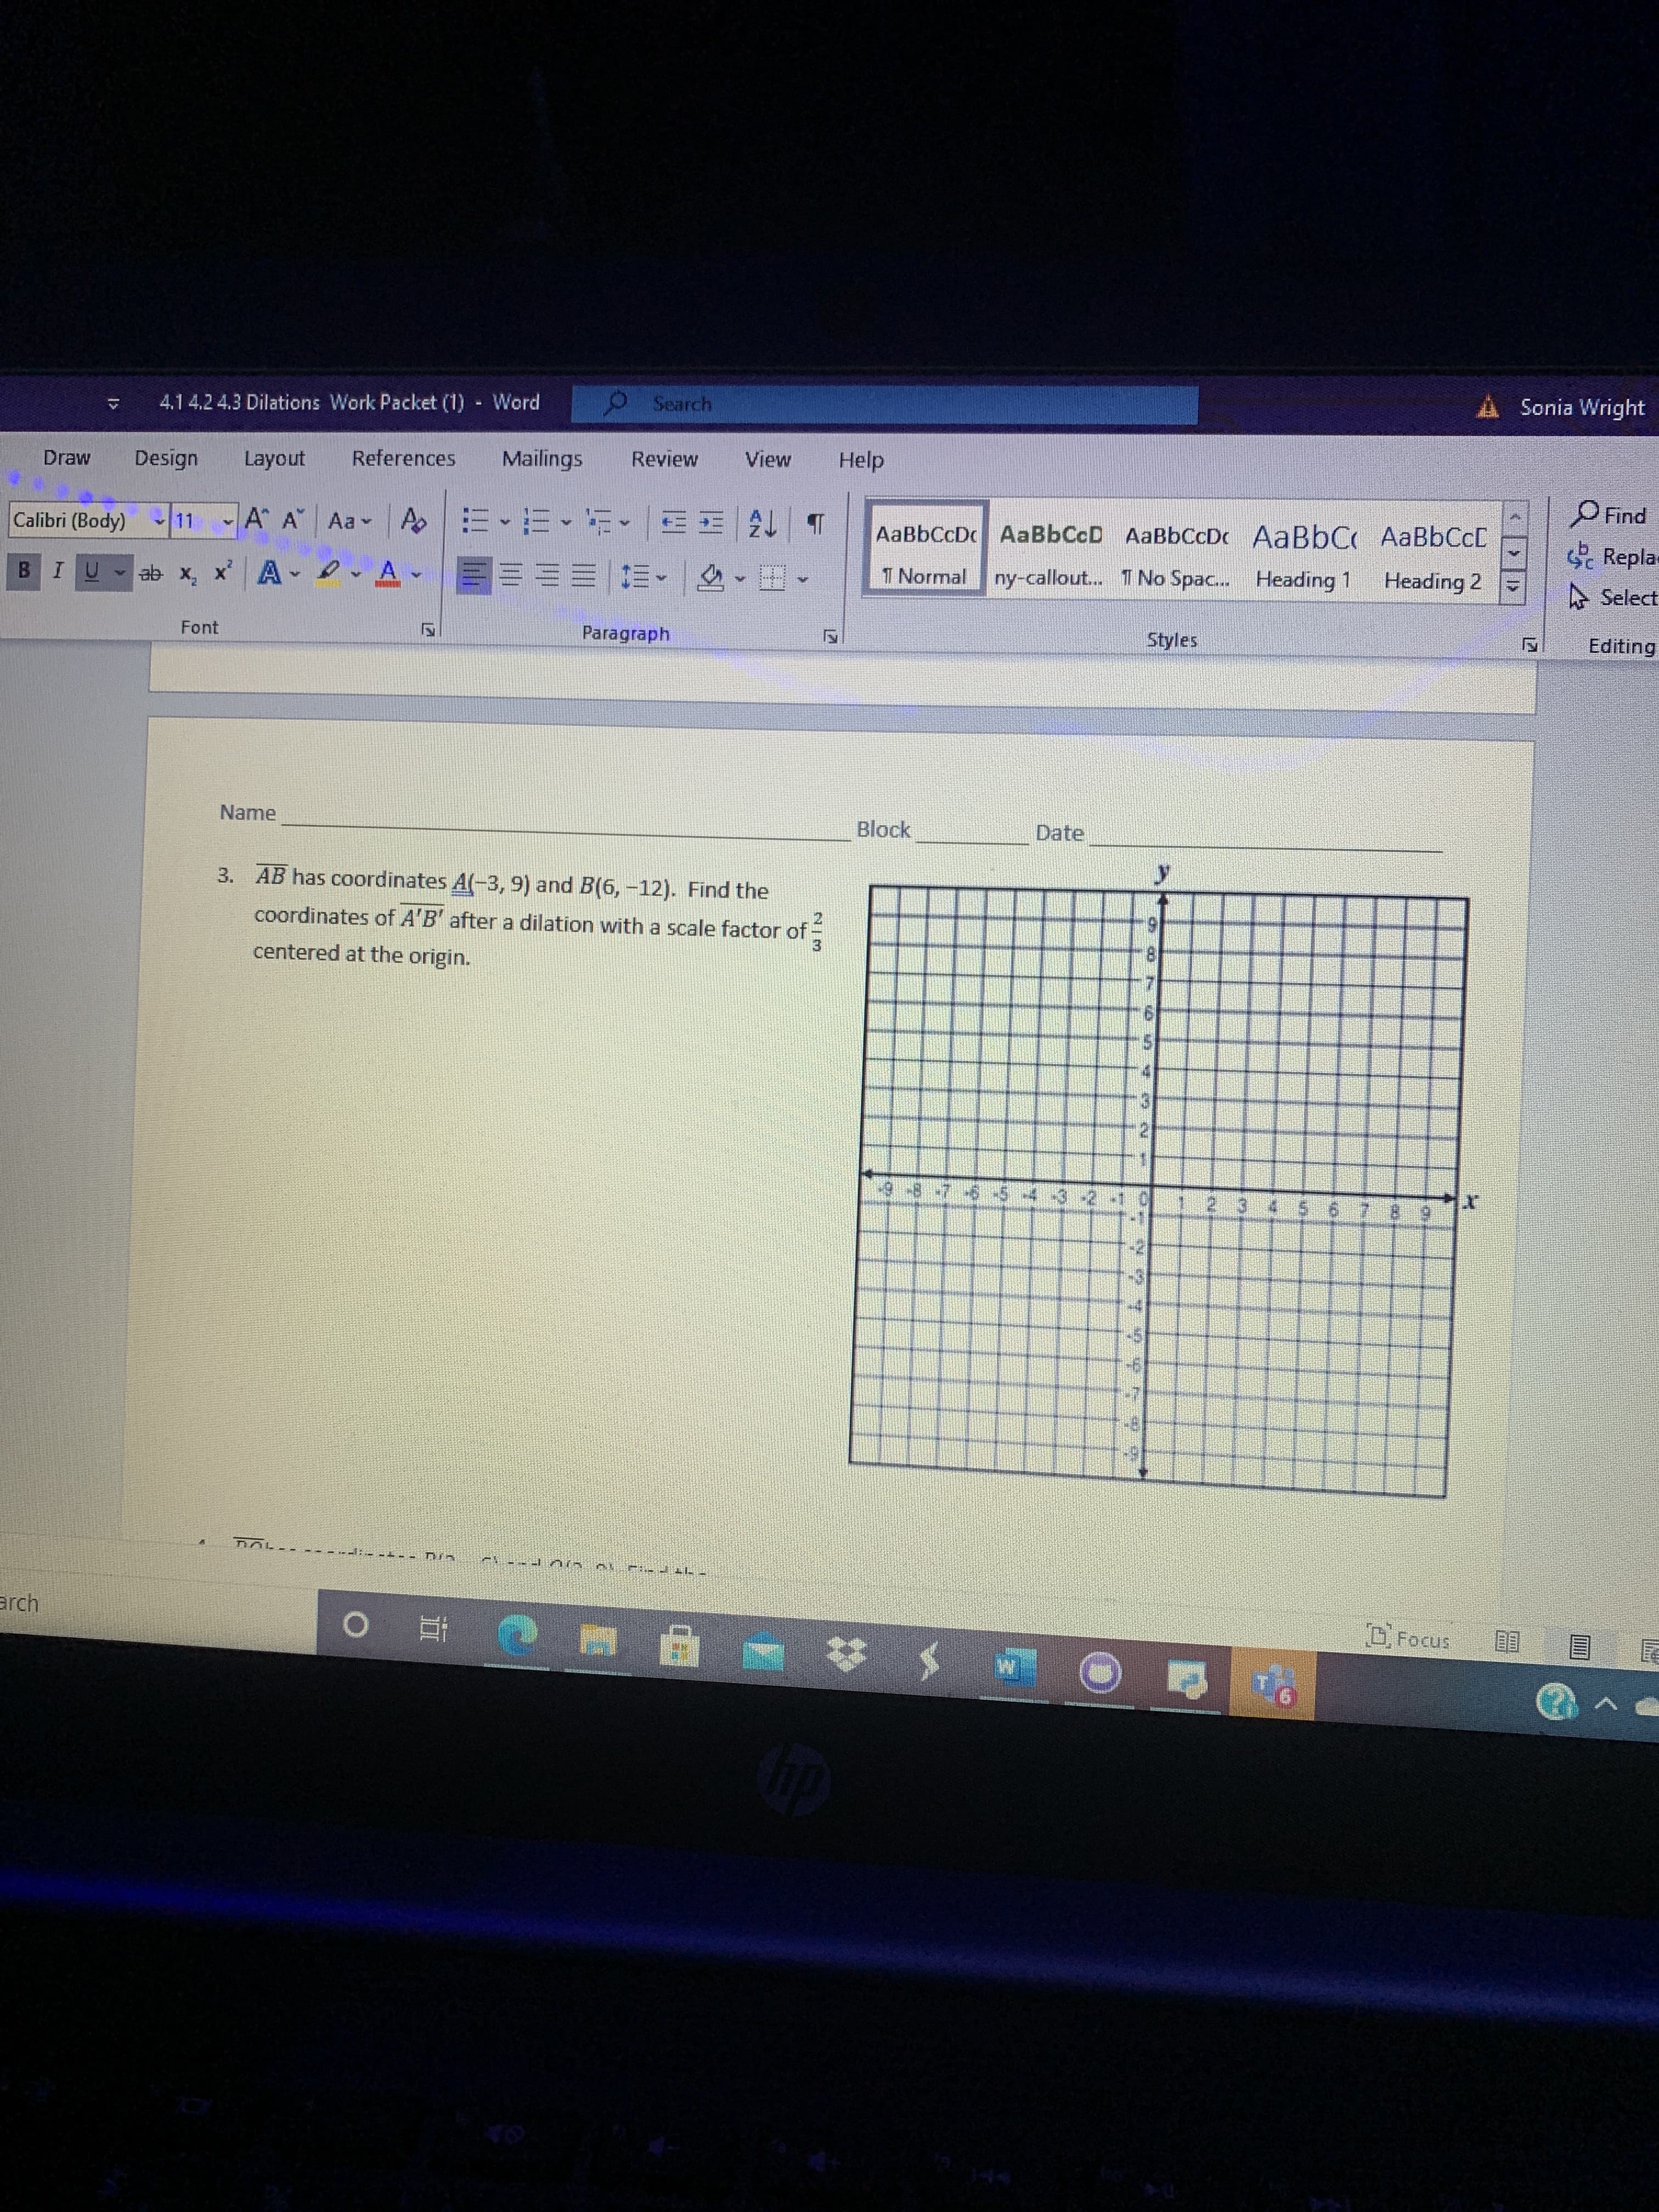Open the Layout tab

pos(274,458)
